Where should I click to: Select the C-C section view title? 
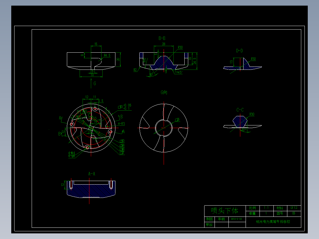[x=240, y=110]
